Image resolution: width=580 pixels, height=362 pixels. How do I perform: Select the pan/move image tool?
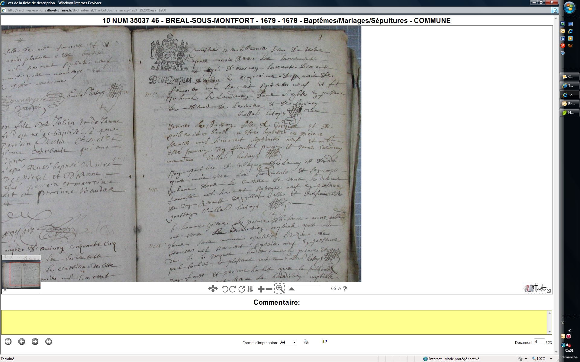point(213,289)
